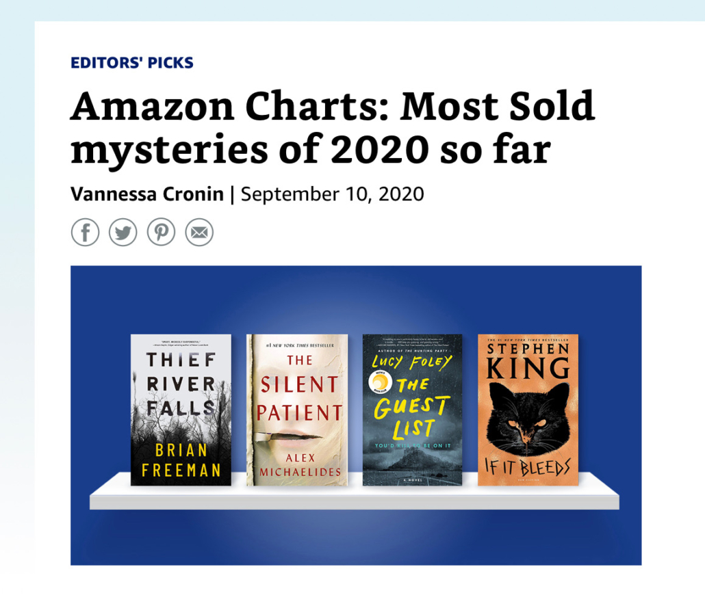Screen dimensions: 705x597
Task: Share the article via email icon
Action: coord(199,233)
